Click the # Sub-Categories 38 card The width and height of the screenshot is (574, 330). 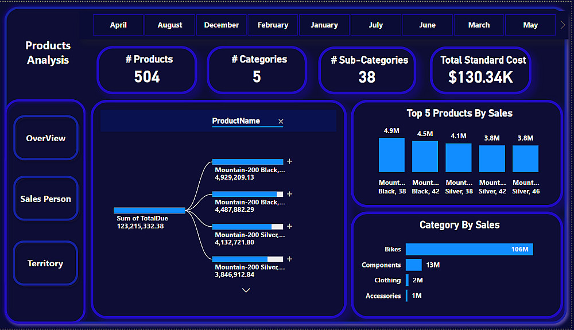point(367,70)
